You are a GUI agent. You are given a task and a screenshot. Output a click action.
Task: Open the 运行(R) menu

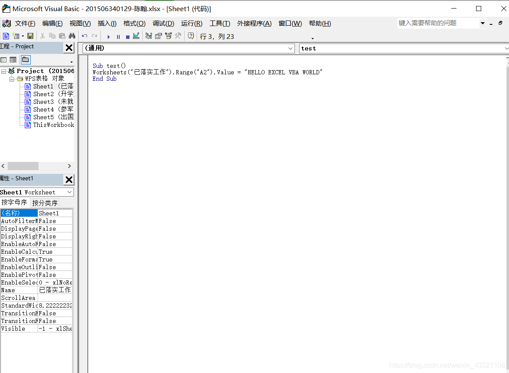point(191,23)
